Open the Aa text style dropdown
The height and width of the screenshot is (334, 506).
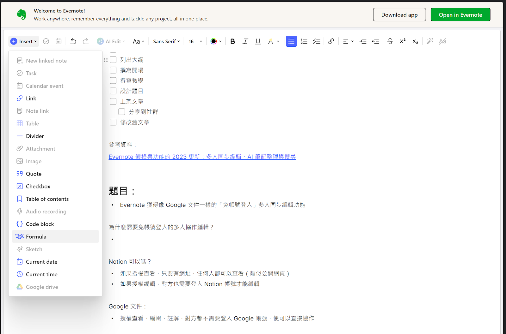[139, 41]
